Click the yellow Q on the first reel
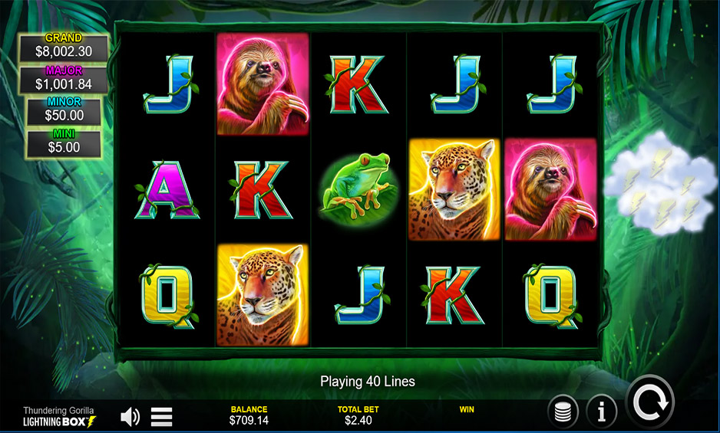 168,296
